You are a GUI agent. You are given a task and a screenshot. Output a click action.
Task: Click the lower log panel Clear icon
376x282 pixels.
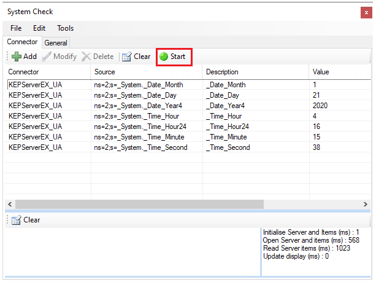[x=17, y=220]
